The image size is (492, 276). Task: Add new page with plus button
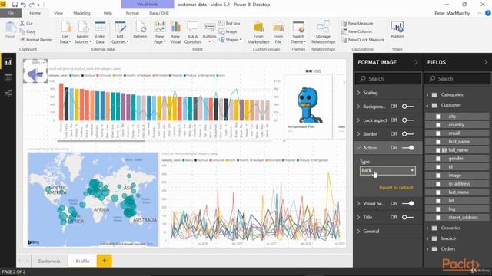[x=105, y=261]
